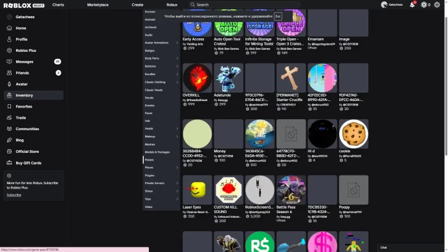448x252 pixels.
Task: Open the Profile sidebar icon
Action: click(x=10, y=39)
